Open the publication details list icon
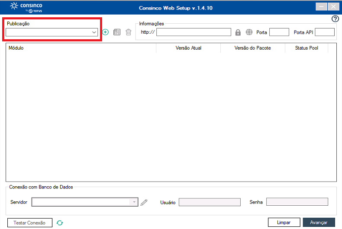 tap(117, 32)
